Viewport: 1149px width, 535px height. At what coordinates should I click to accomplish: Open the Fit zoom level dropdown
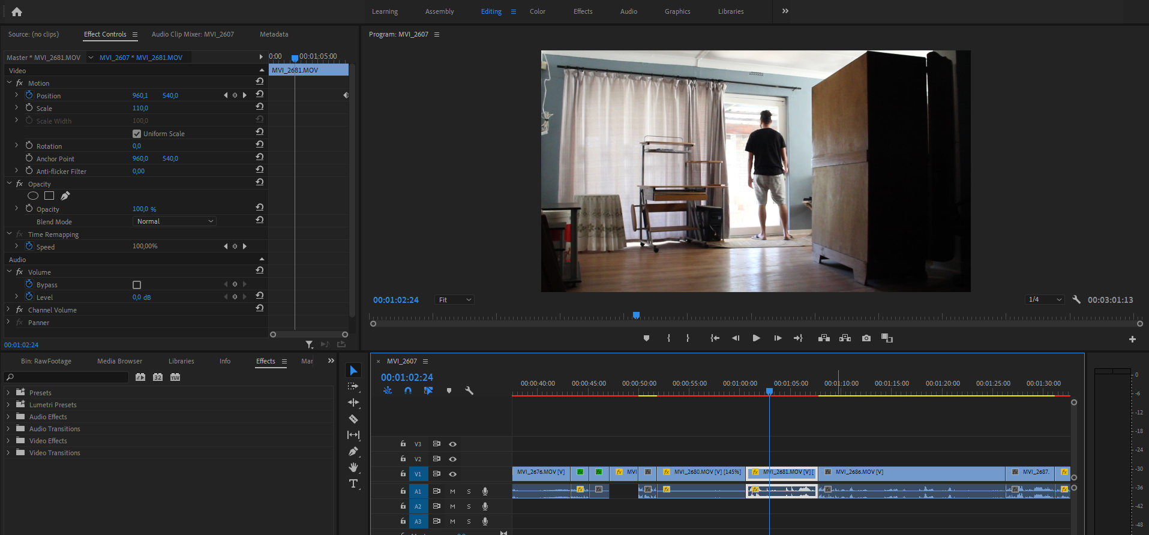coord(454,300)
